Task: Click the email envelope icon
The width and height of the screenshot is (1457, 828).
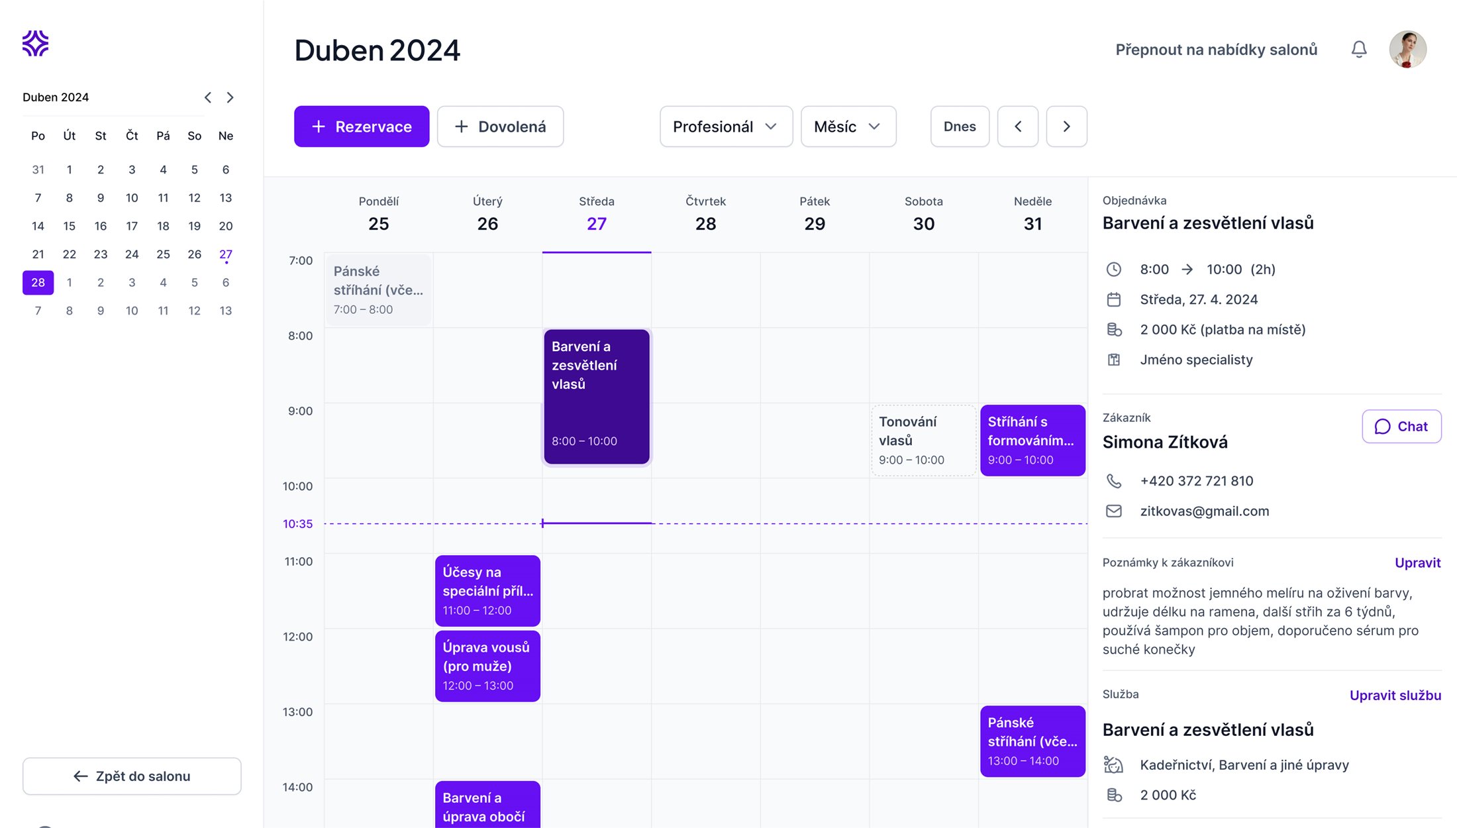Action: [1114, 511]
